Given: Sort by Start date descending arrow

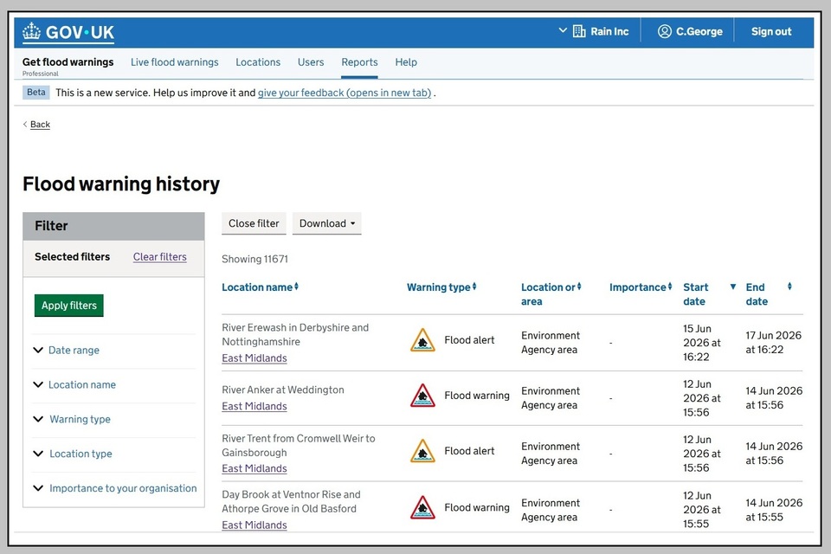Looking at the screenshot, I should (x=733, y=287).
